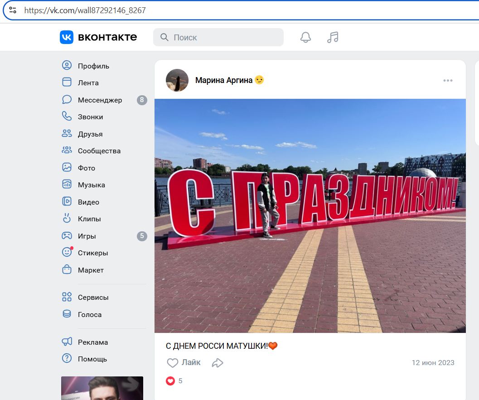This screenshot has width=479, height=400.
Task: Open author name Марина Аргина link
Action: 223,80
